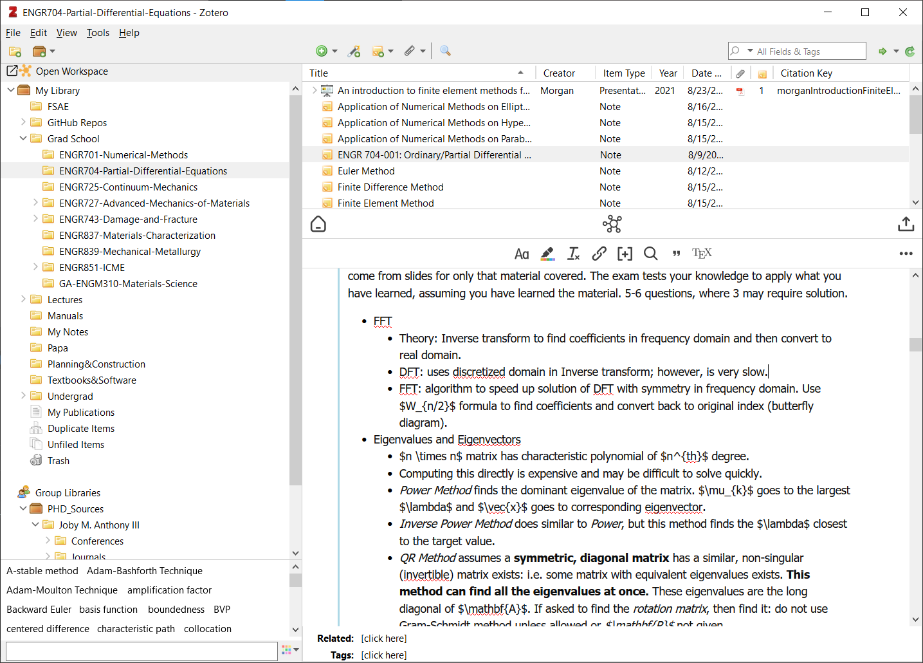Click [click here] next to Related

(x=384, y=638)
